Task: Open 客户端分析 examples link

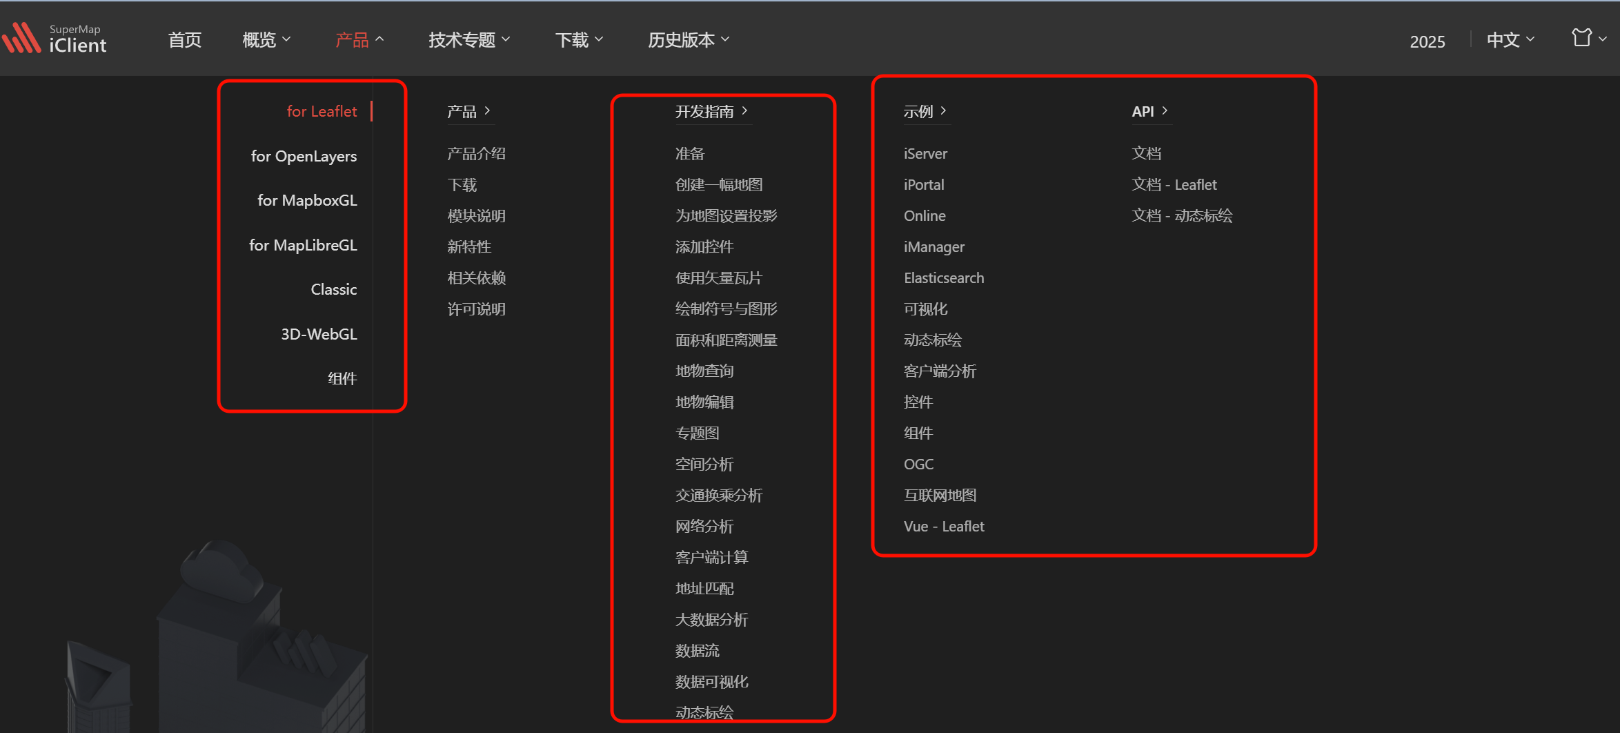Action: 940,371
